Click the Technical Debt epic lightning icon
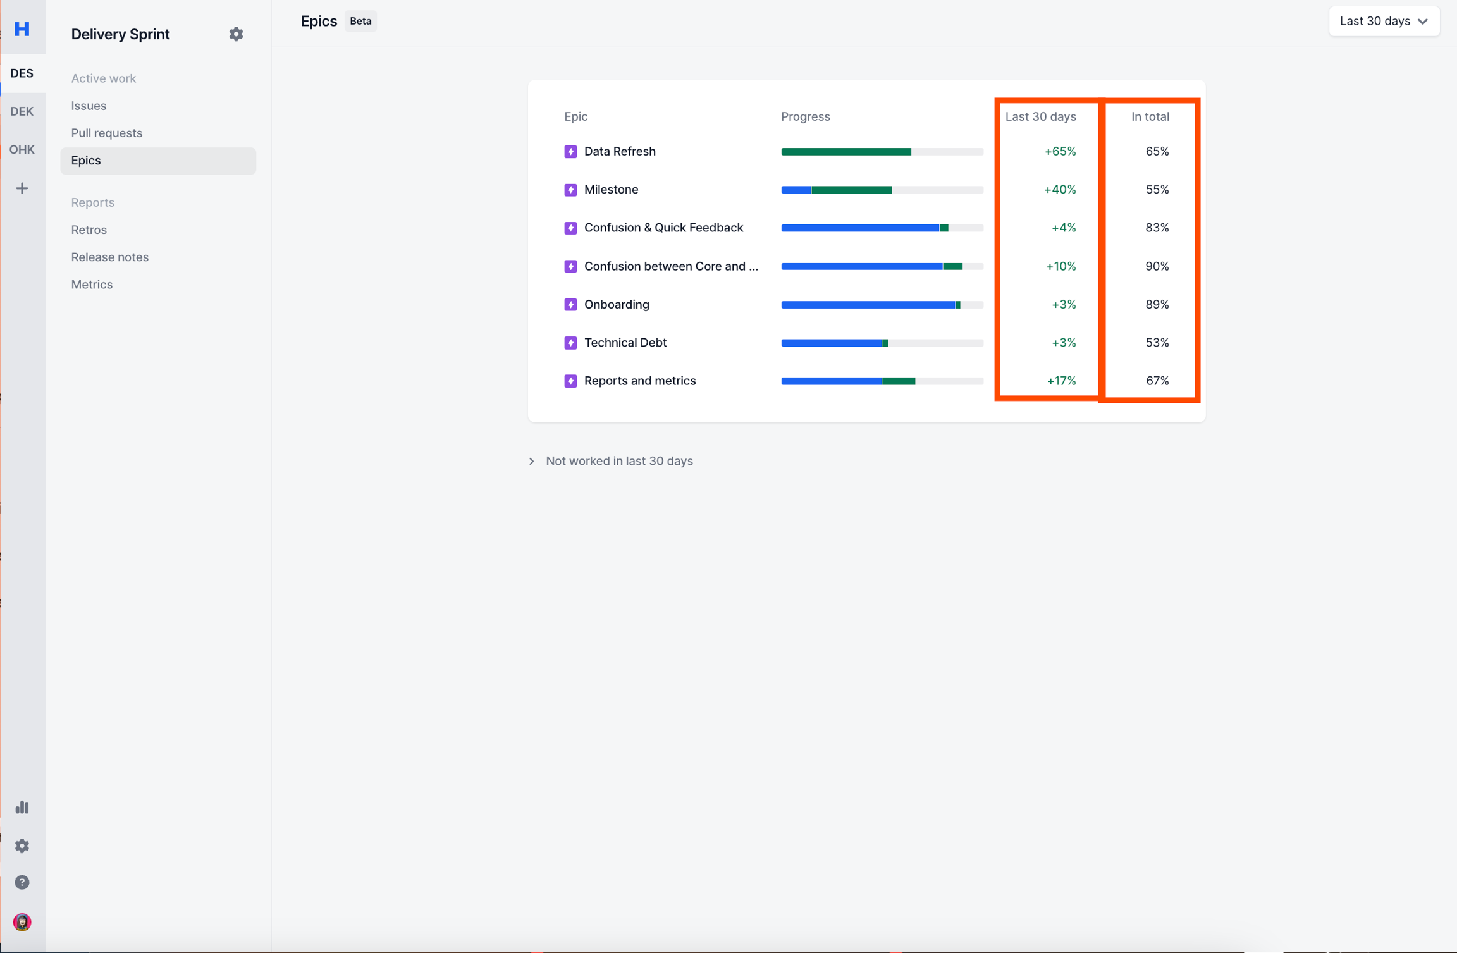 tap(570, 343)
